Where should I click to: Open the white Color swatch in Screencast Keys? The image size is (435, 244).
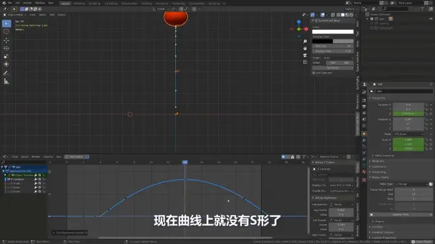333,32
